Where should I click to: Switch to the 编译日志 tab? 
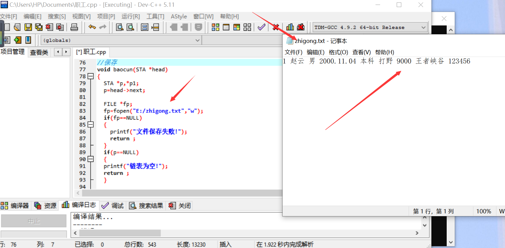(79, 205)
